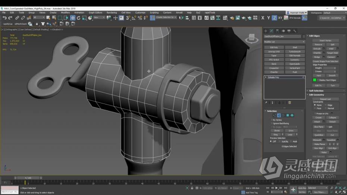
Task: Toggle the Spinner Snap icon
Action: tap(146, 18)
